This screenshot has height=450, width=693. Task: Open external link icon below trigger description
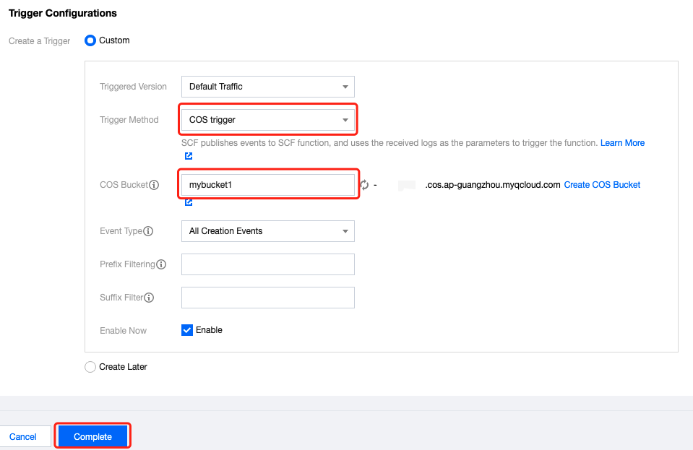pyautogui.click(x=189, y=156)
